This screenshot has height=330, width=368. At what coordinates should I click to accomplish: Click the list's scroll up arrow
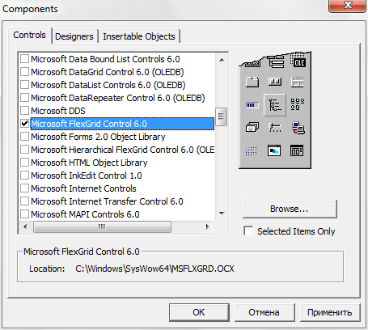222,60
